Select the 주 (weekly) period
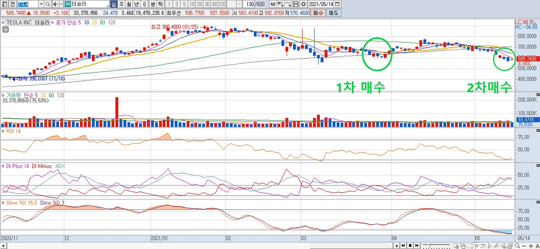 [121, 4]
